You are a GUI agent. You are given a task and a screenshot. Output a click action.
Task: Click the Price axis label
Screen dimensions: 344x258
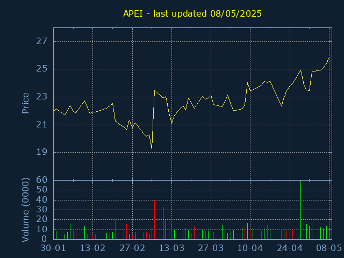[25, 103]
